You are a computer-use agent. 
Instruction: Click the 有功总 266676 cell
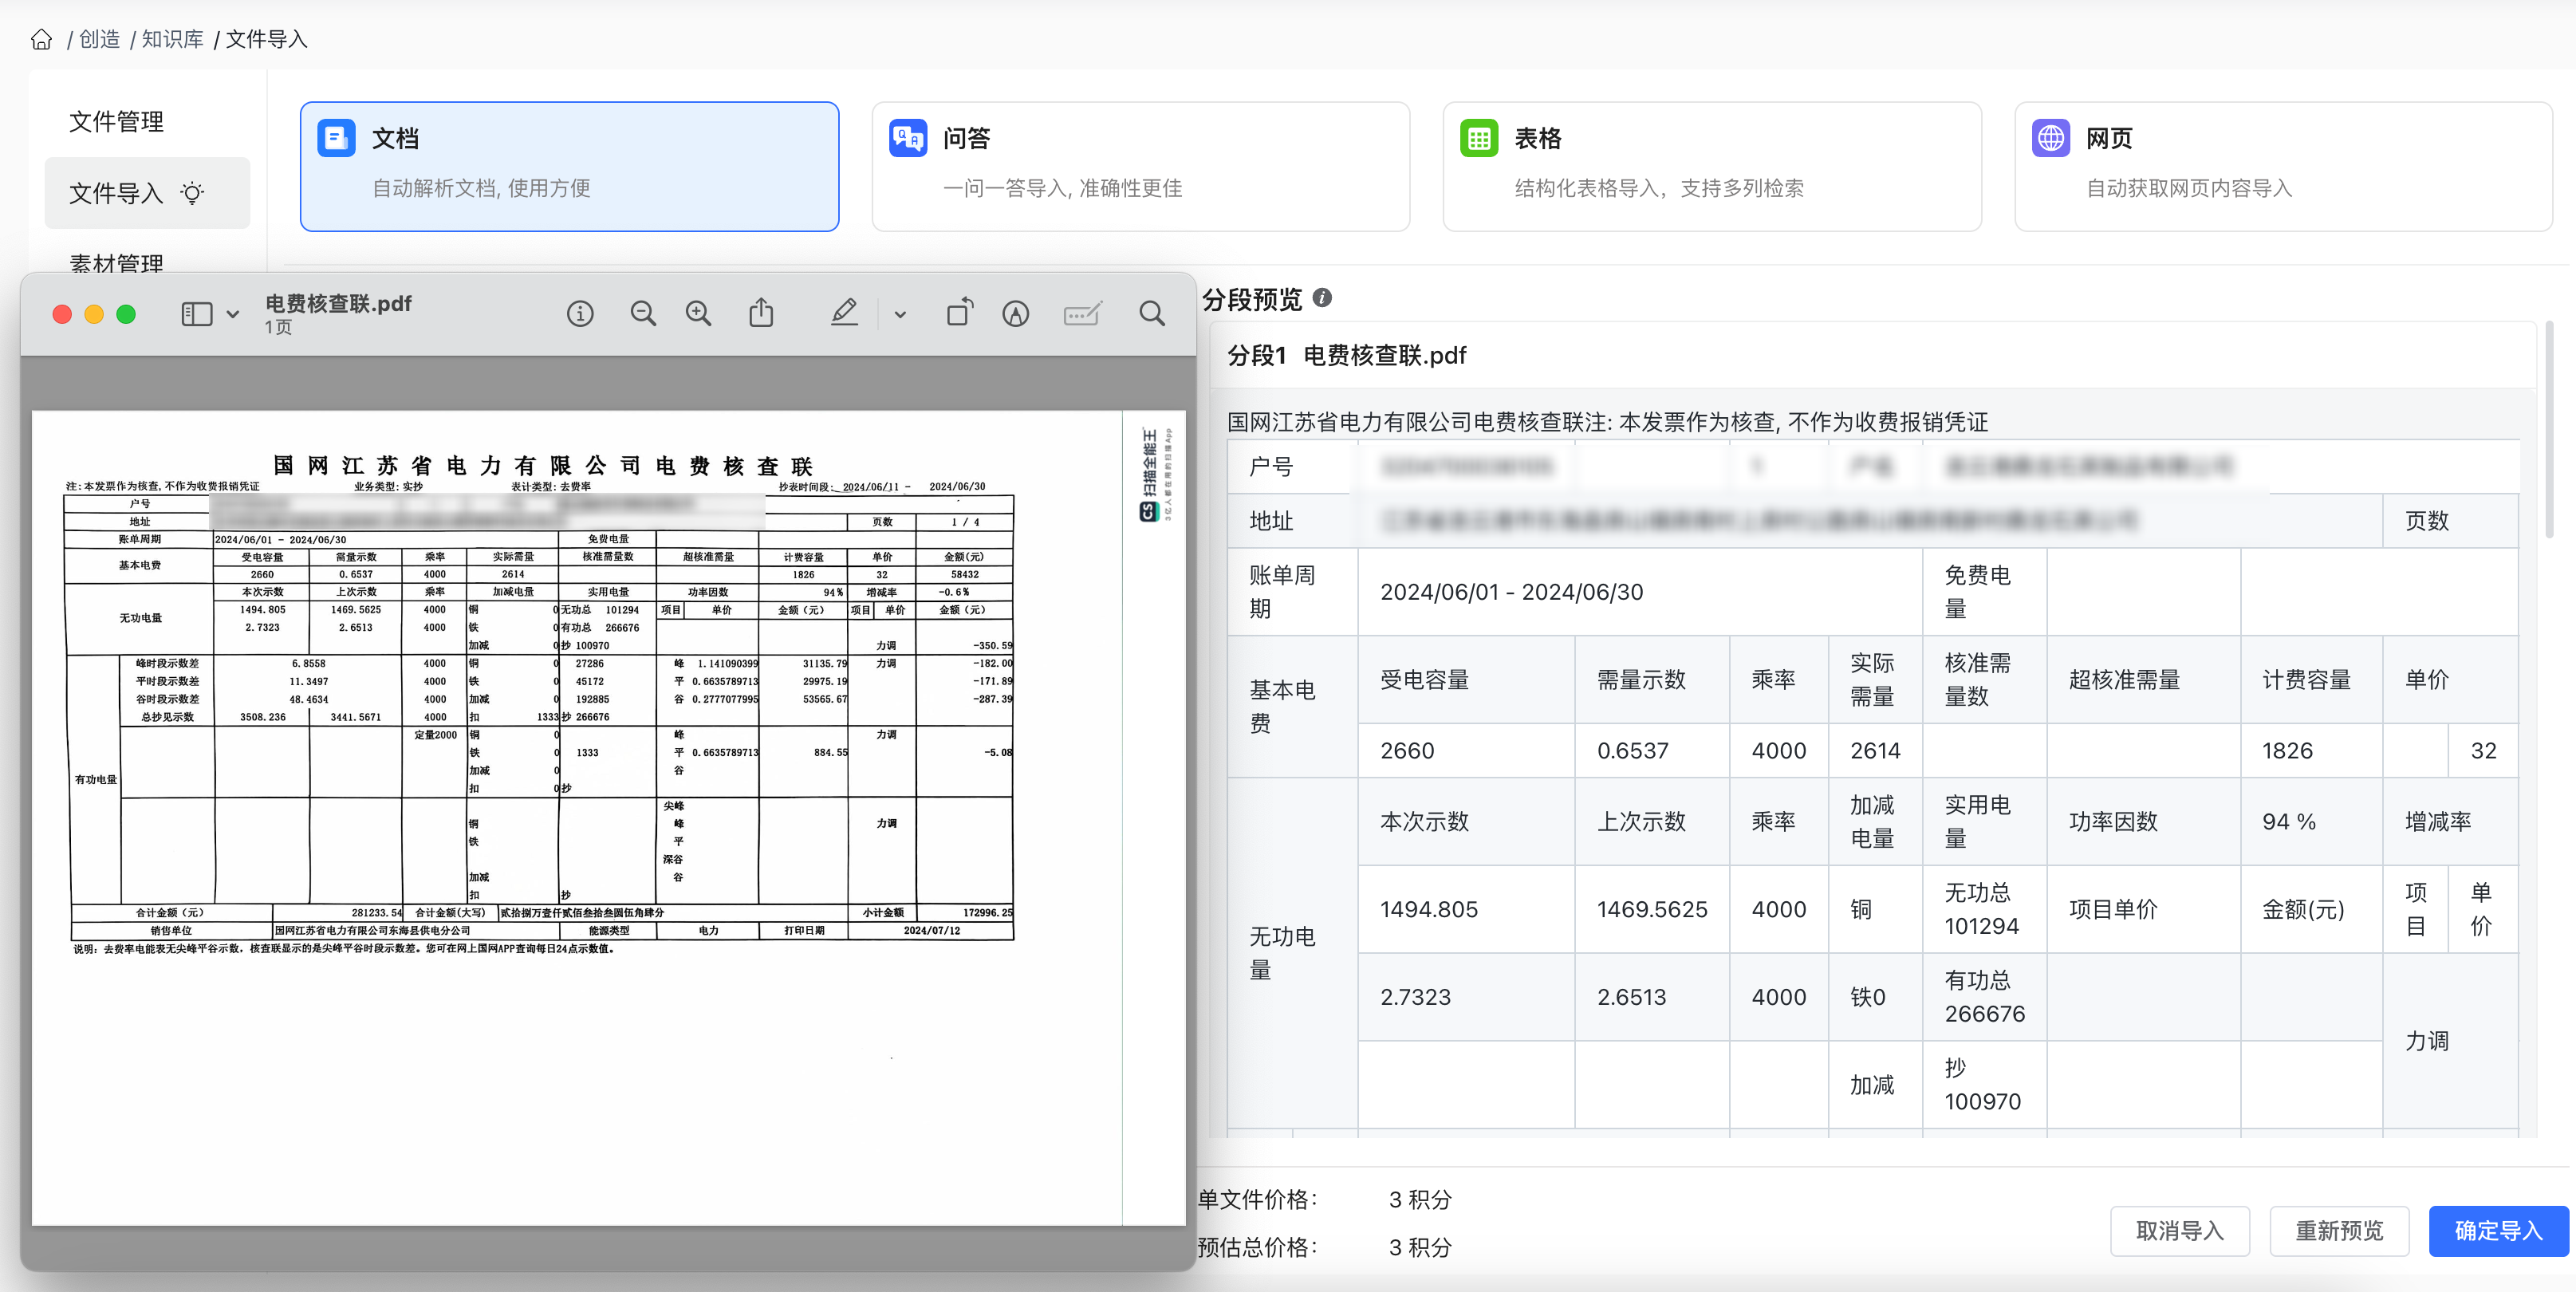coord(1984,997)
